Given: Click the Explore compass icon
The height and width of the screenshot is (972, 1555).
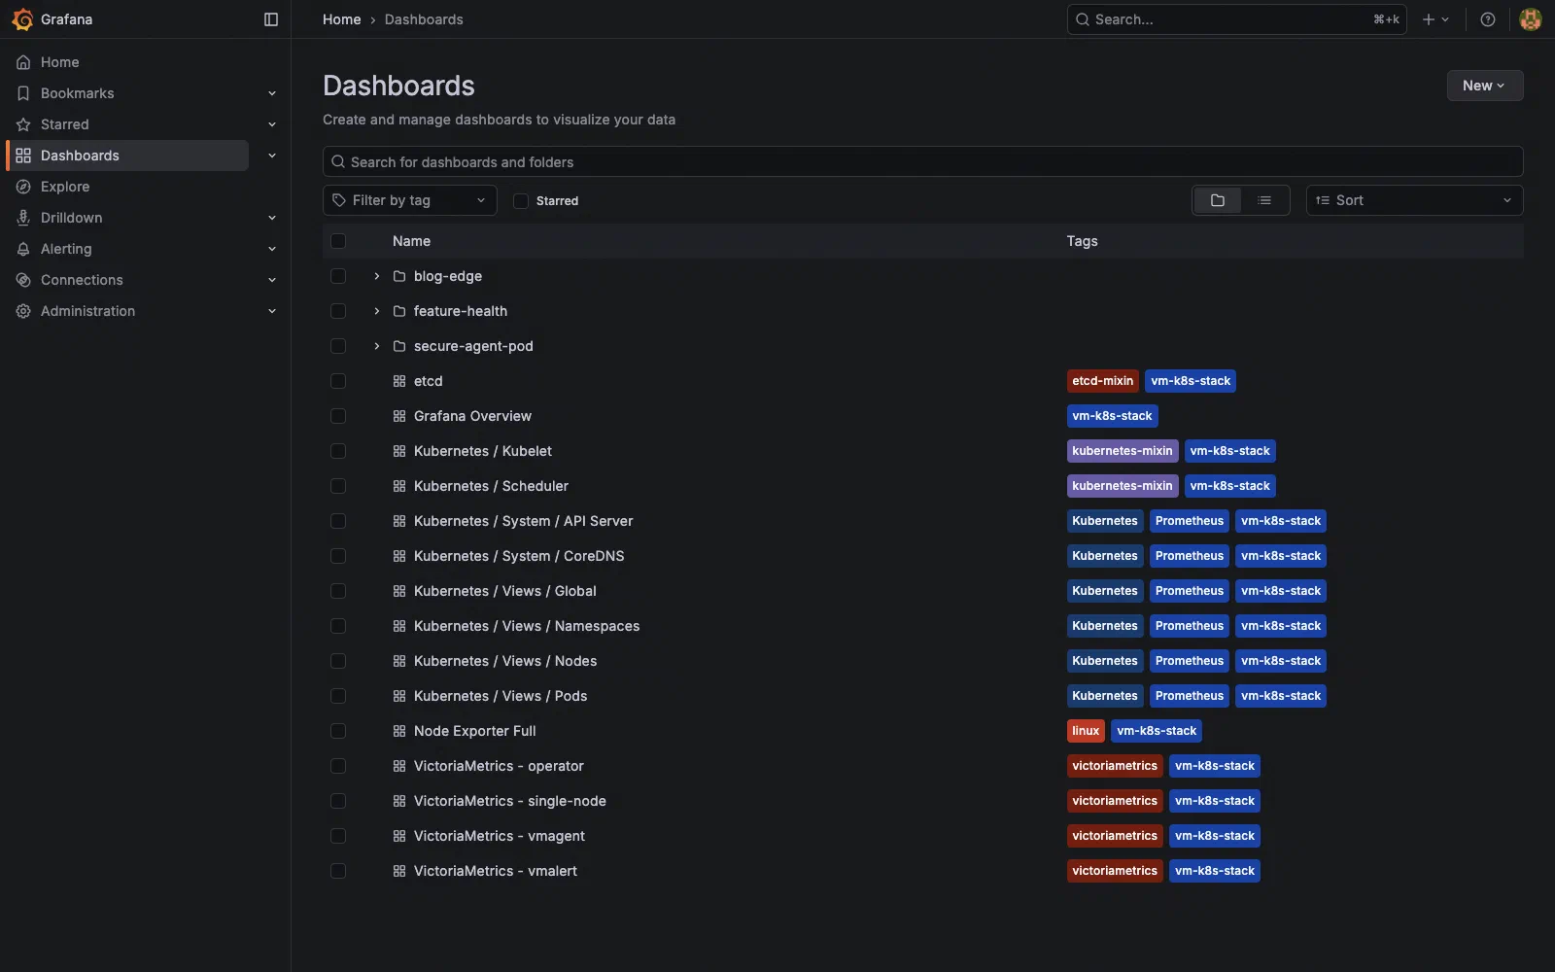Looking at the screenshot, I should tap(23, 187).
